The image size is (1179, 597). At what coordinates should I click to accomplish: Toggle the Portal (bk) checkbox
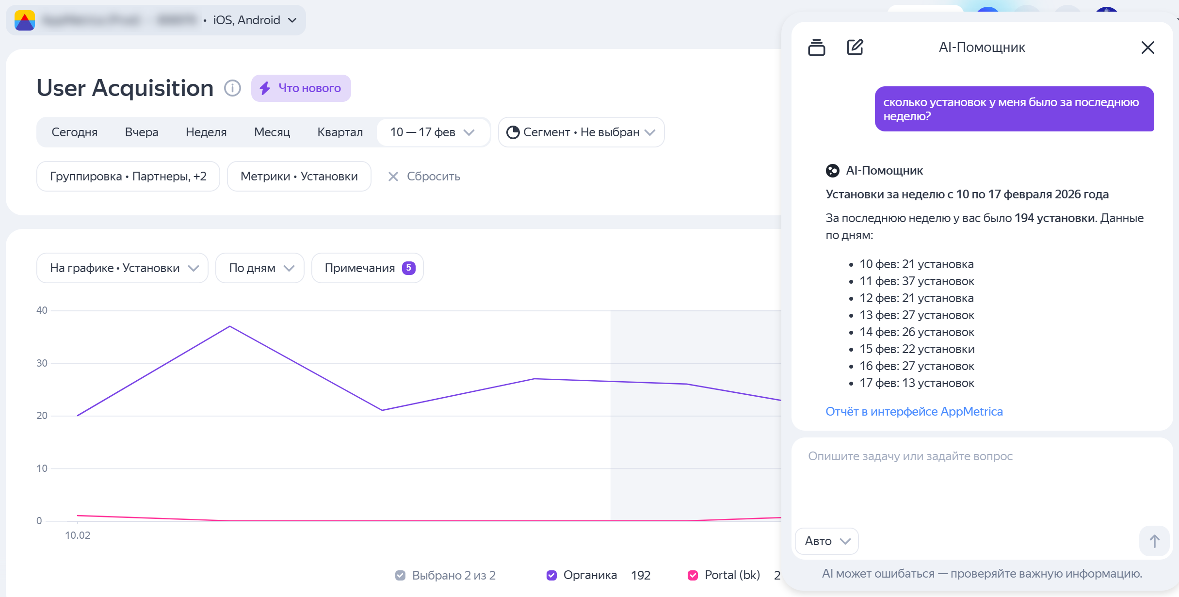tap(693, 575)
